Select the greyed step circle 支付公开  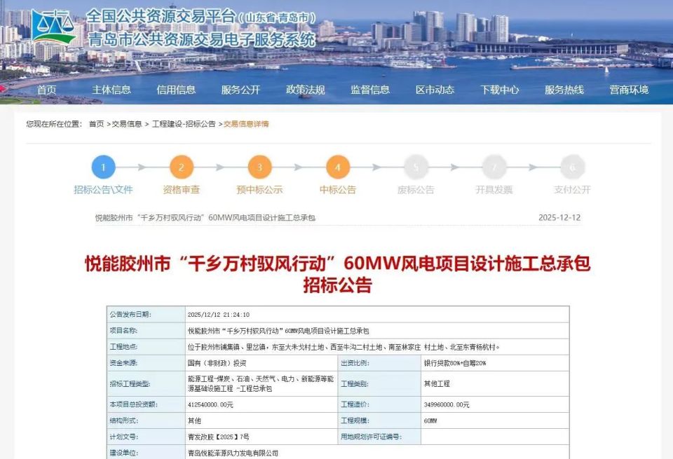pos(573,167)
